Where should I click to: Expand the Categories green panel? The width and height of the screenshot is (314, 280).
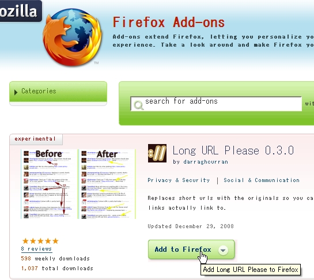[58, 92]
